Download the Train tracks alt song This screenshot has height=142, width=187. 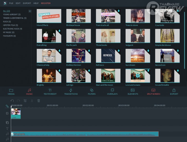tap(119, 11)
